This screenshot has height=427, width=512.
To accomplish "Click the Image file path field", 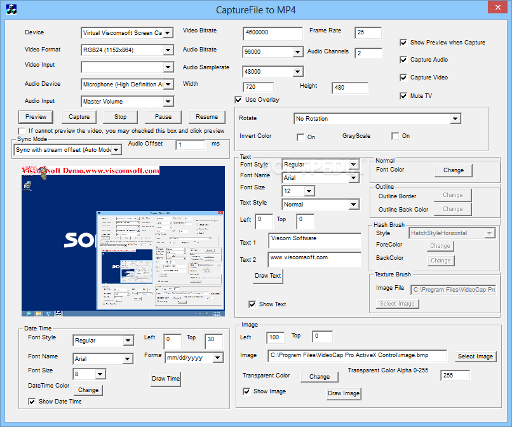I will (357, 356).
